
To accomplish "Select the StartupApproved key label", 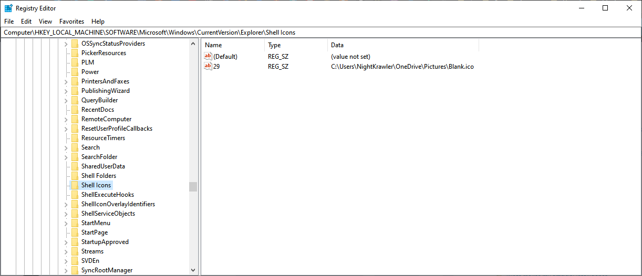I will point(105,242).
